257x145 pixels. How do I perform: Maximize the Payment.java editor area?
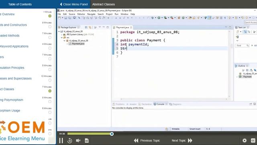tap(230, 27)
